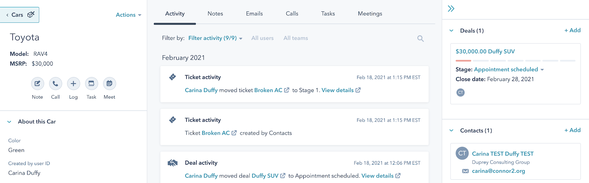Click the activity search magnifier icon
This screenshot has width=589, height=183.
[420, 39]
